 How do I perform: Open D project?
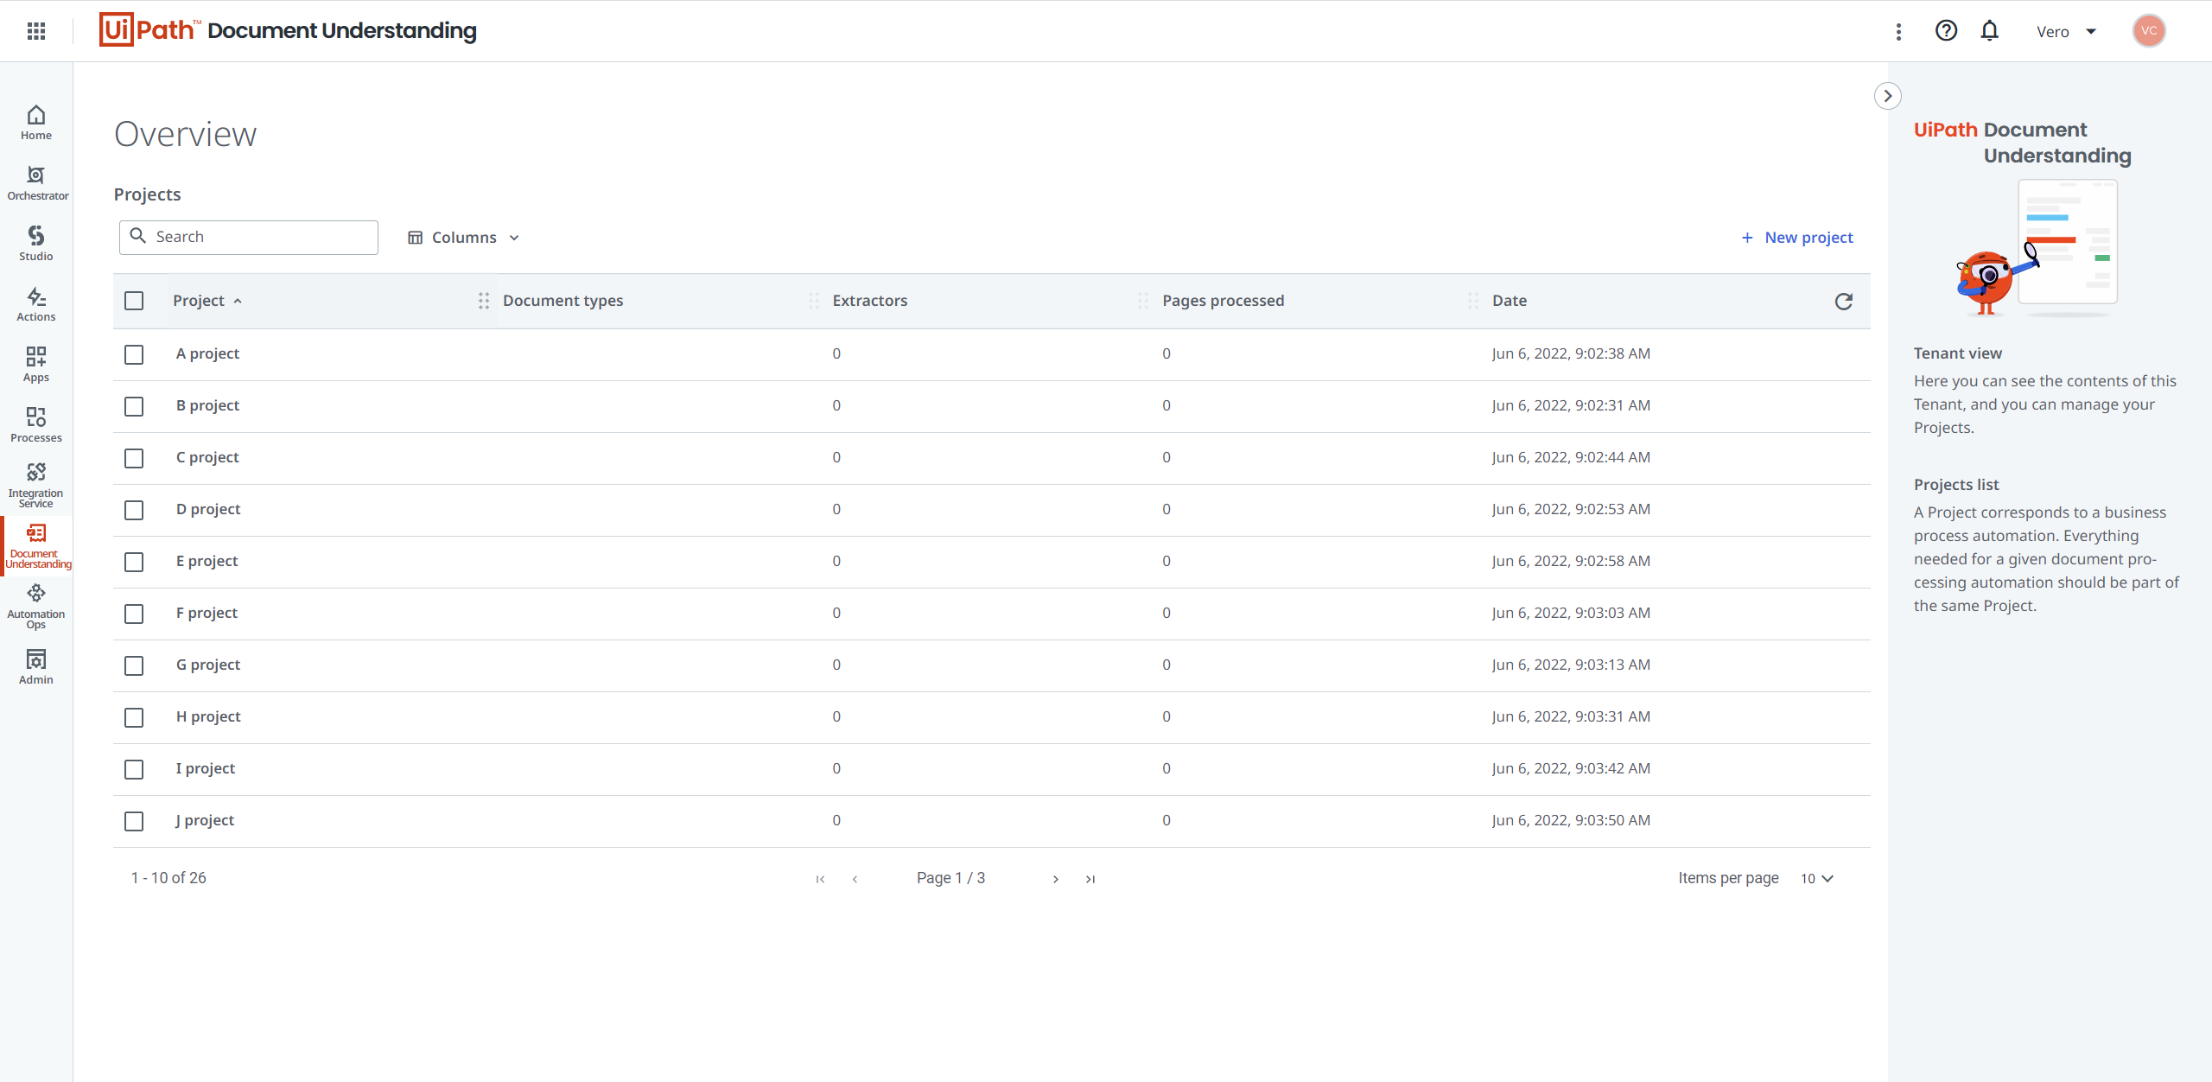(x=208, y=509)
